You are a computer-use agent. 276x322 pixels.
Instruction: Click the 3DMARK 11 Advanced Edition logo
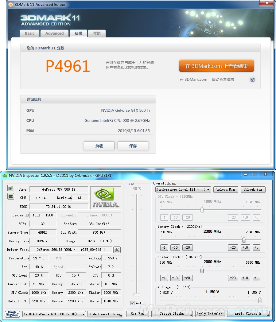[x=50, y=20]
